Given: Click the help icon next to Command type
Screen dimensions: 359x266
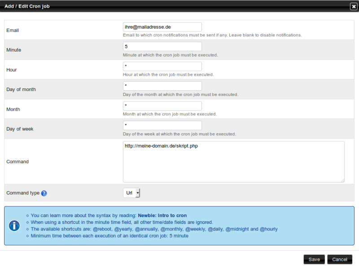Looking at the screenshot, I should coord(44,193).
